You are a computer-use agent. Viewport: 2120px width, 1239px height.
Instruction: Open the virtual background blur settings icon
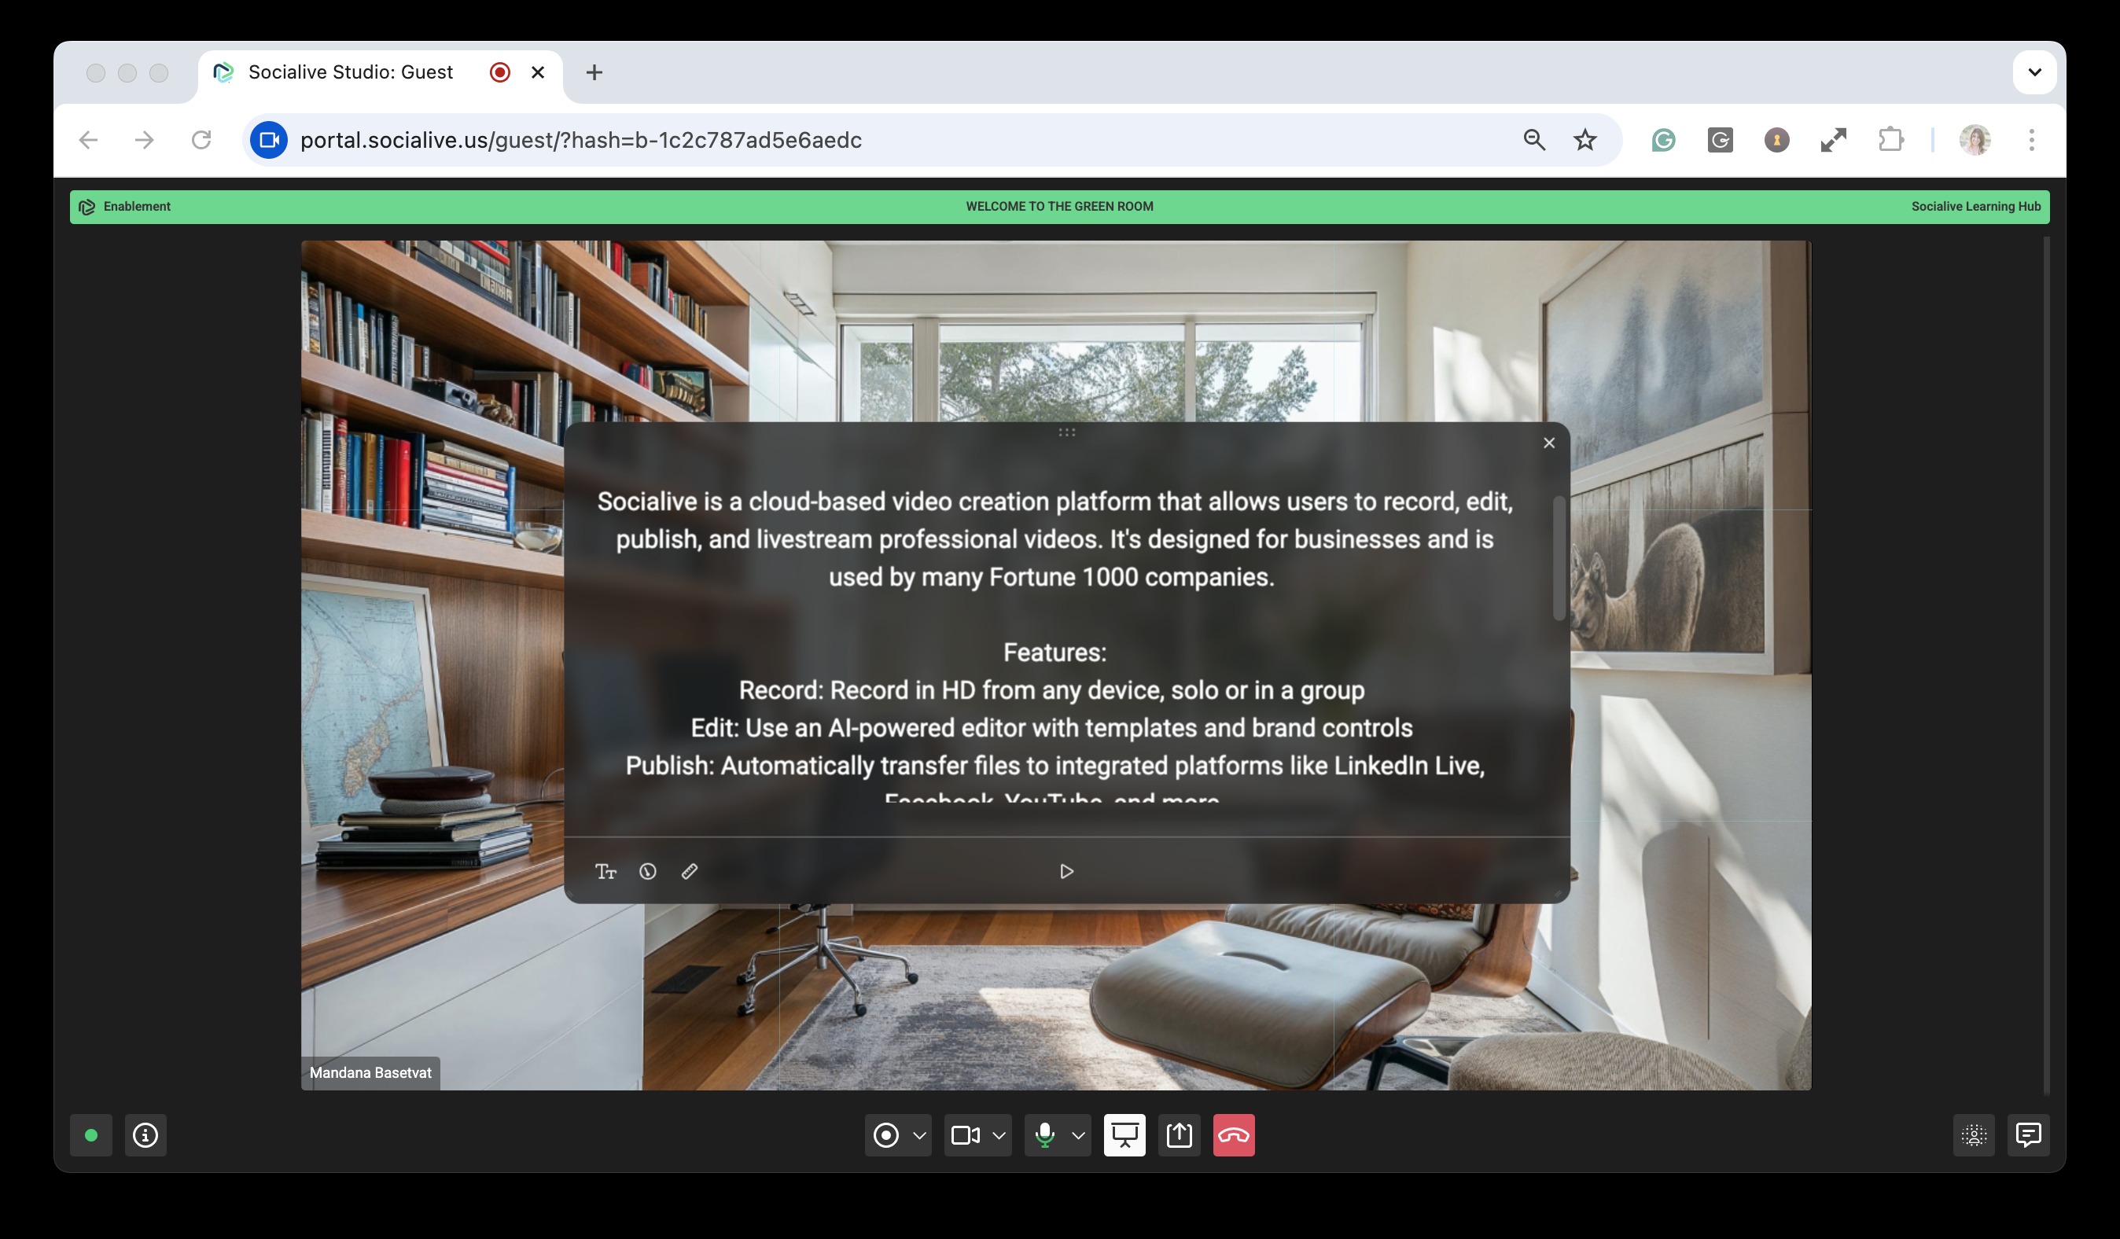[1974, 1135]
